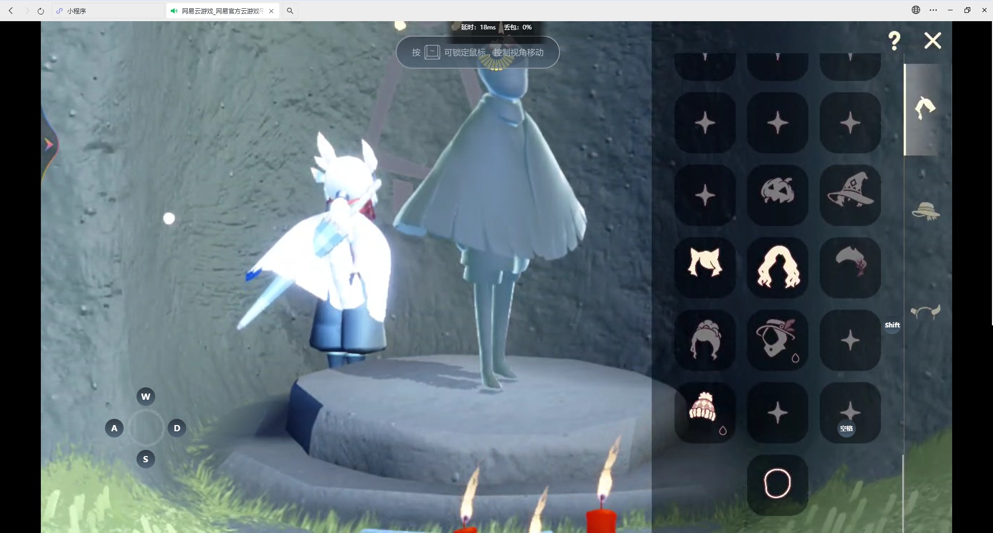The height and width of the screenshot is (533, 993).
Task: Pick the side-swept hair with flower
Action: 850,268
